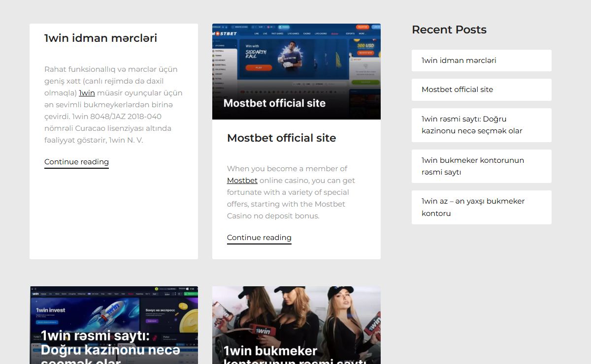Image resolution: width=591 pixels, height=364 pixels.
Task: Open the '1win idman mərcləri' post title
Action: [100, 38]
